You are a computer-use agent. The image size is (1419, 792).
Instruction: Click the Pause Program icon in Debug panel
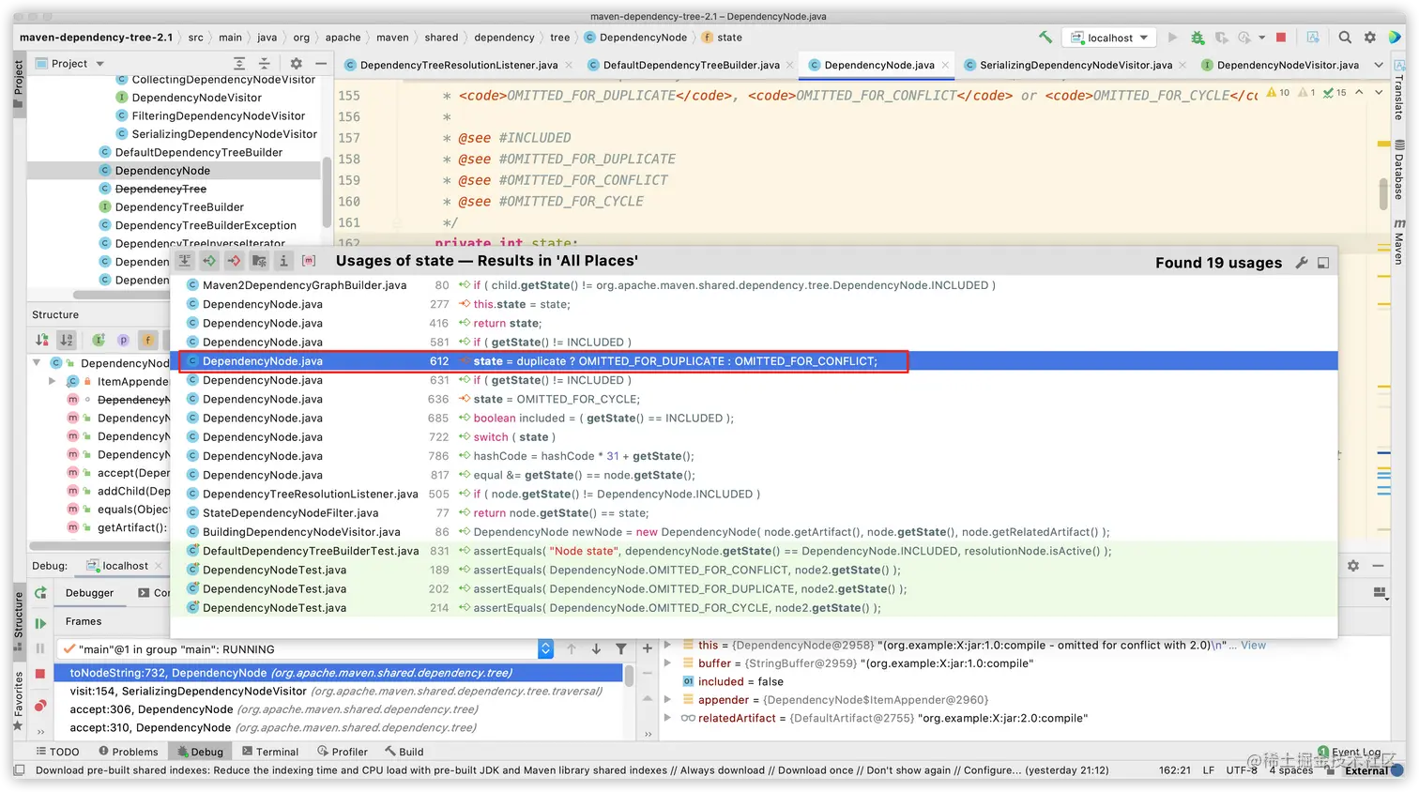pos(40,648)
